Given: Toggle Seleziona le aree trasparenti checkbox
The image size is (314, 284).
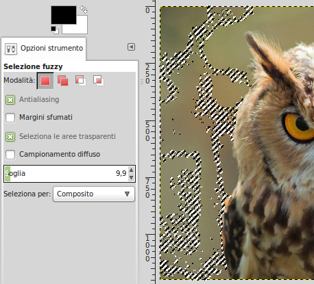Looking at the screenshot, I should 10,137.
